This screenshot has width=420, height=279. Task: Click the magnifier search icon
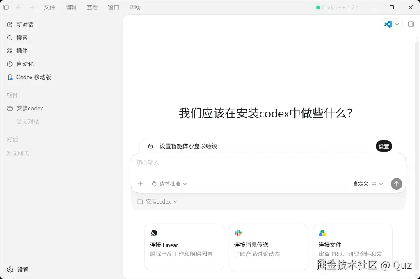(x=10, y=38)
